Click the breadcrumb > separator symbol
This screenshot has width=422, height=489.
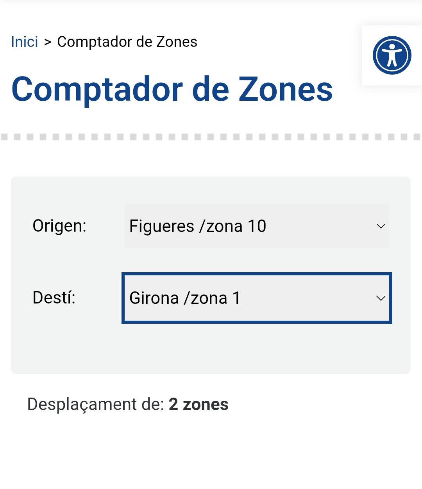48,42
